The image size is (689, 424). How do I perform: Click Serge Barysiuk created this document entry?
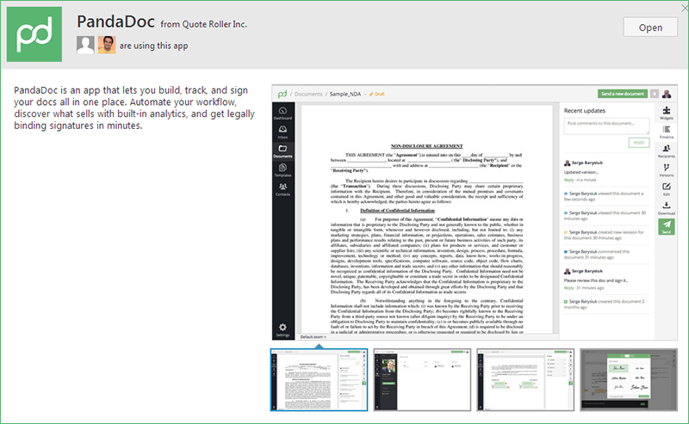(605, 304)
